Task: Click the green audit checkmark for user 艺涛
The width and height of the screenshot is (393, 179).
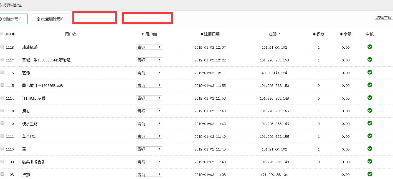Action: [x=370, y=72]
